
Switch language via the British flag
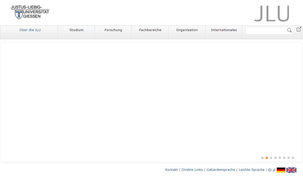[291, 170]
